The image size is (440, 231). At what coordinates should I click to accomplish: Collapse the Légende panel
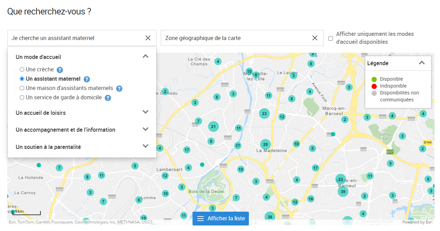tap(422, 63)
